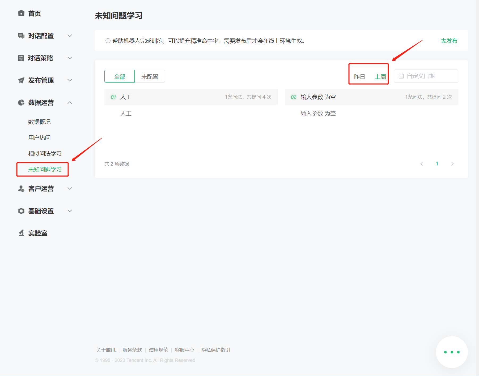
Task: Expand the 基础设置 chevron
Action: tap(70, 211)
